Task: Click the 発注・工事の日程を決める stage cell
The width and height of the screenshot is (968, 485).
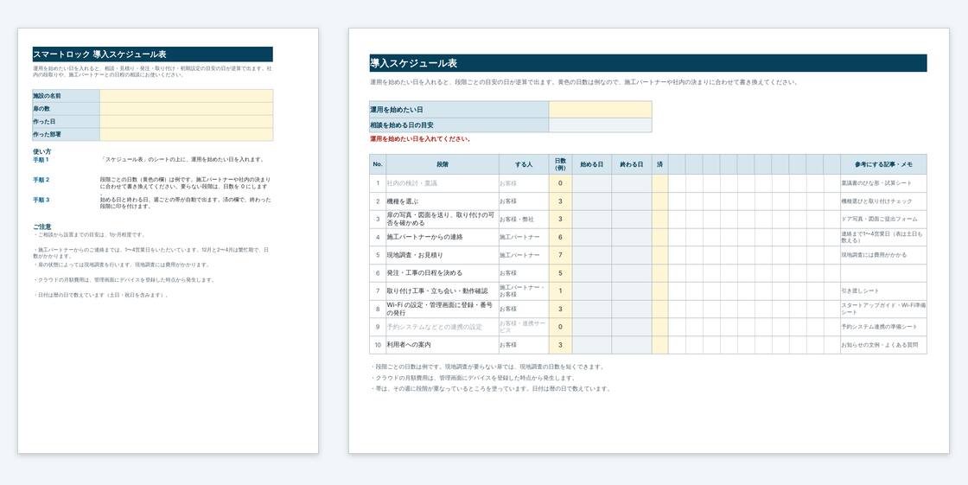Action: [x=443, y=273]
